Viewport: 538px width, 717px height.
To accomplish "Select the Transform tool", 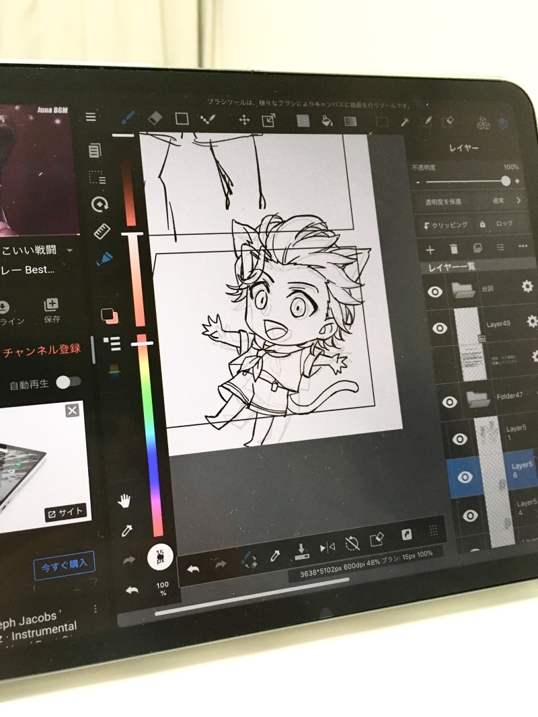I will tap(268, 120).
